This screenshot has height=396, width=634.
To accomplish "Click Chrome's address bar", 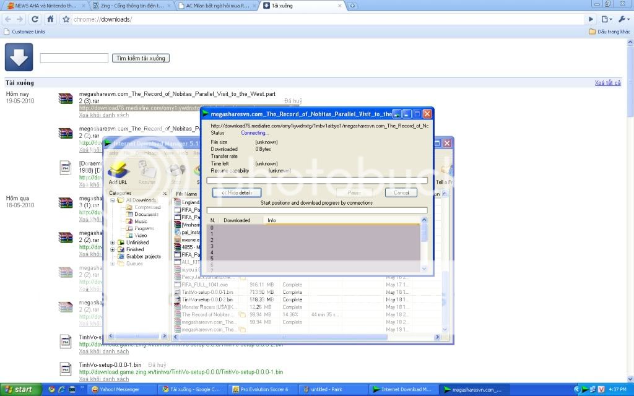I will [328, 19].
